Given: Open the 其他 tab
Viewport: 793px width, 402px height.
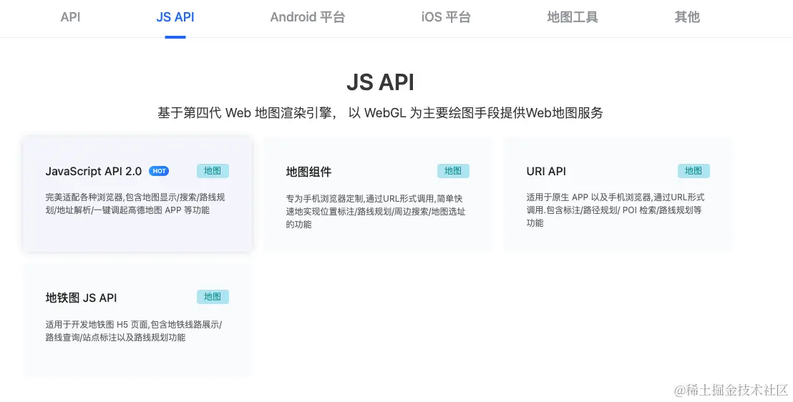Looking at the screenshot, I should click(x=687, y=17).
